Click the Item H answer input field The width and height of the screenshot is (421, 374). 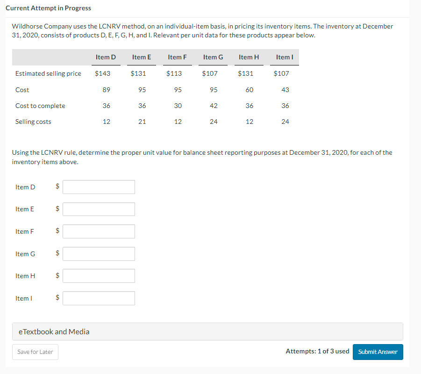click(99, 275)
